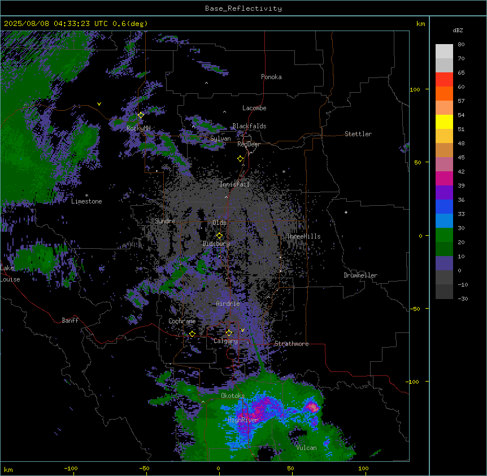This screenshot has height=476, width=487.
Task: Click the Olds town label
Action: [219, 223]
